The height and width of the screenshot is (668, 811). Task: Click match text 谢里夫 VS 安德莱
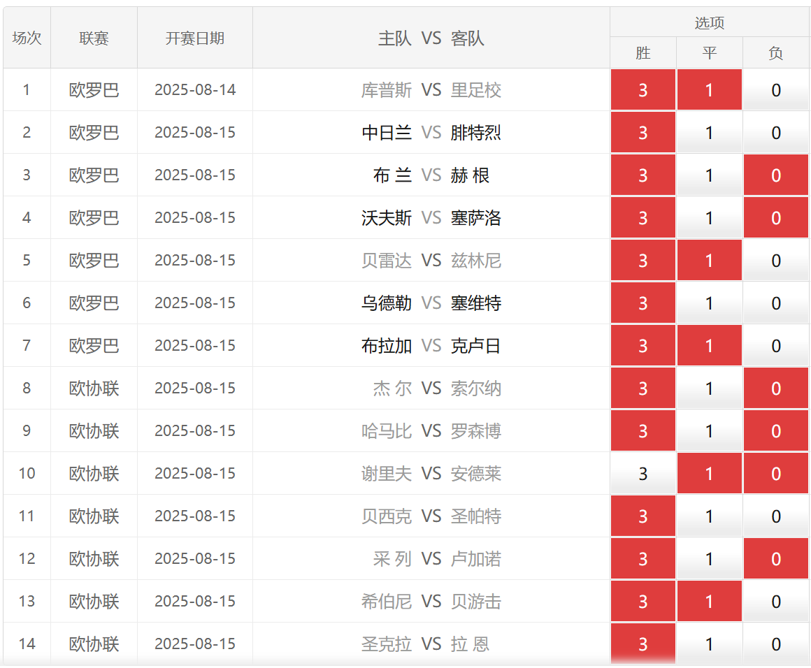click(x=431, y=474)
